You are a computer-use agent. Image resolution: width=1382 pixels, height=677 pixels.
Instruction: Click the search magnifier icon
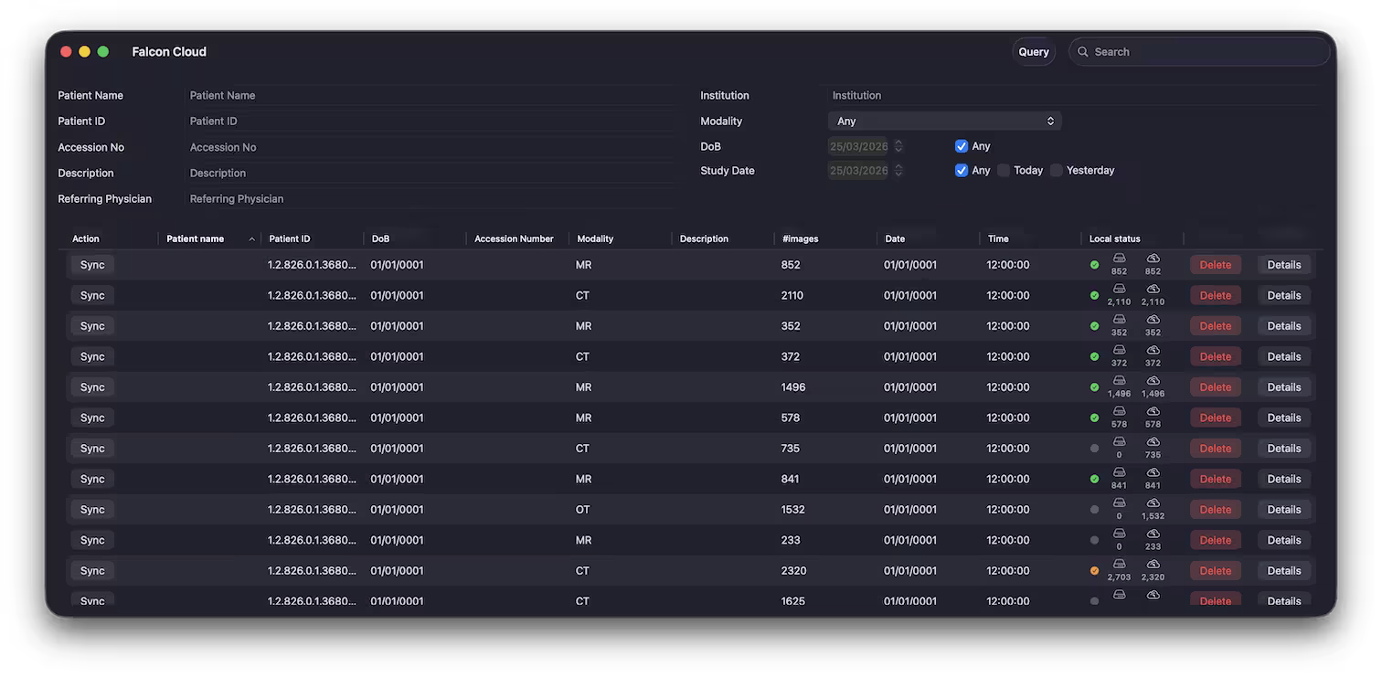pos(1083,52)
